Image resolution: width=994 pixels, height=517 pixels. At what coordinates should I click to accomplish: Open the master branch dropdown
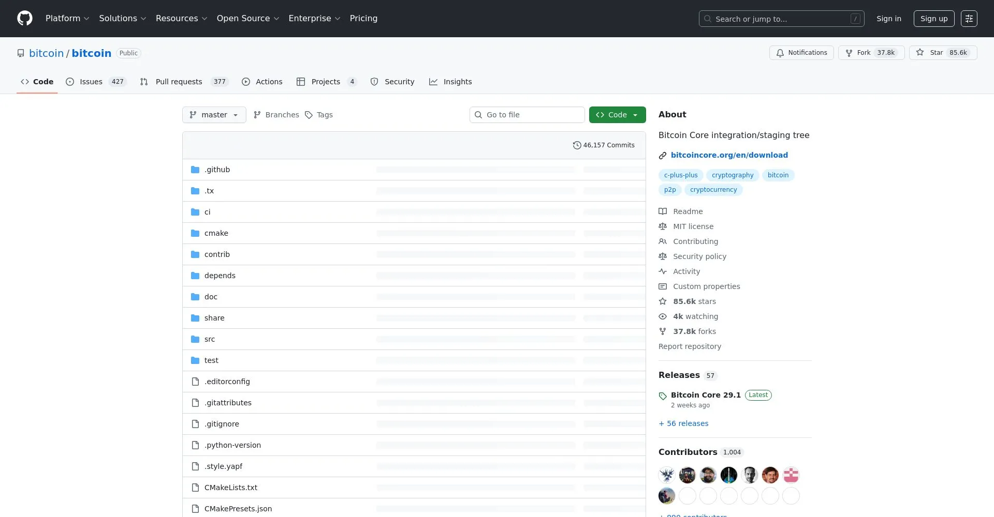214,115
